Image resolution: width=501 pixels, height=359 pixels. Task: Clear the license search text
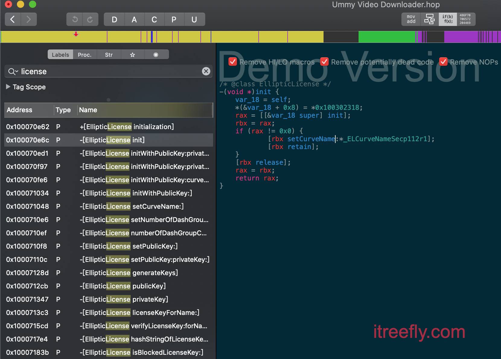point(206,71)
